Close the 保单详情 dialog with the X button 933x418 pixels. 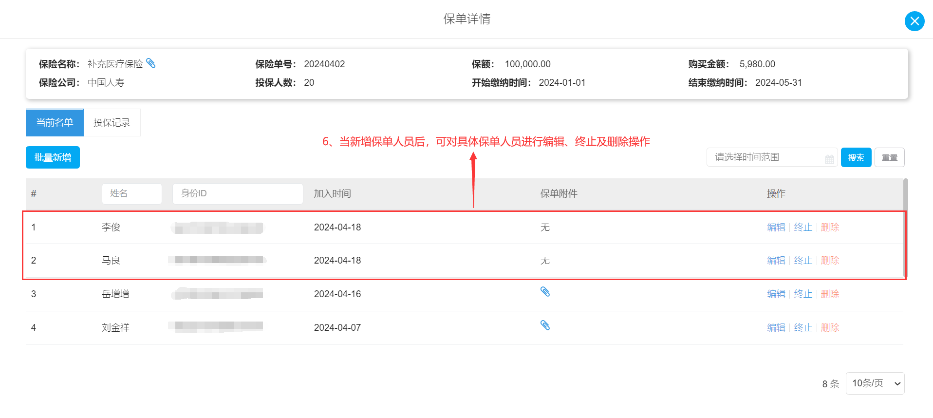click(x=914, y=21)
